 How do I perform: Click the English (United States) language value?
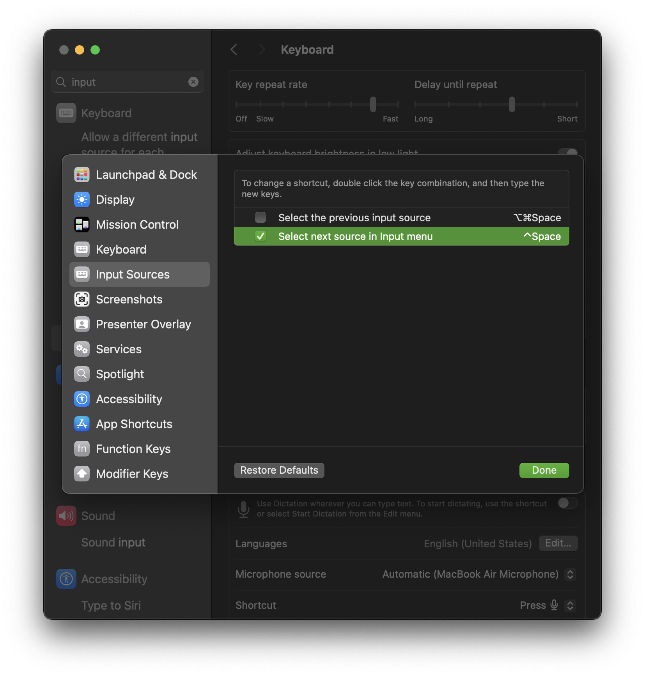tap(478, 543)
